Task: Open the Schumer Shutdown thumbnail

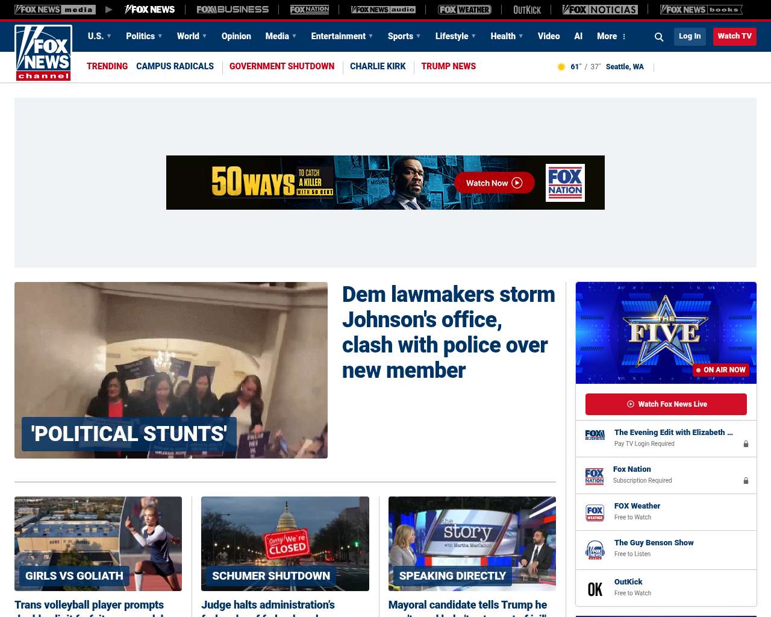Action: [285, 543]
